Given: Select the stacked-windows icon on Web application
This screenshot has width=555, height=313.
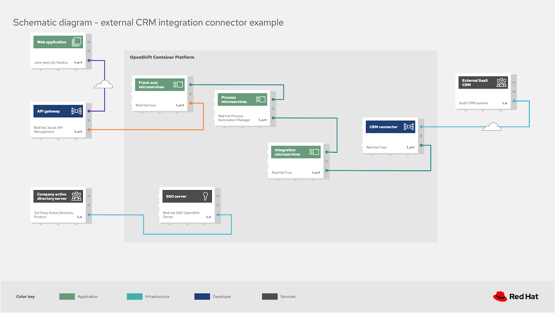Looking at the screenshot, I should (x=77, y=41).
